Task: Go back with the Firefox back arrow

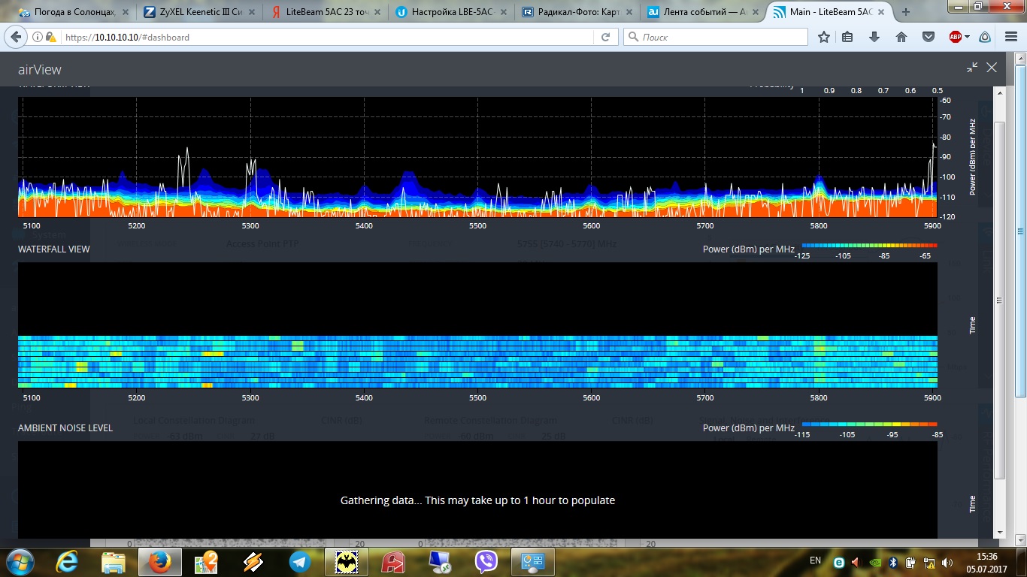Action: [16, 37]
